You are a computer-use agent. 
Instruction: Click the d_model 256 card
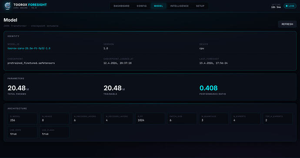pyautogui.click(x=22, y=118)
